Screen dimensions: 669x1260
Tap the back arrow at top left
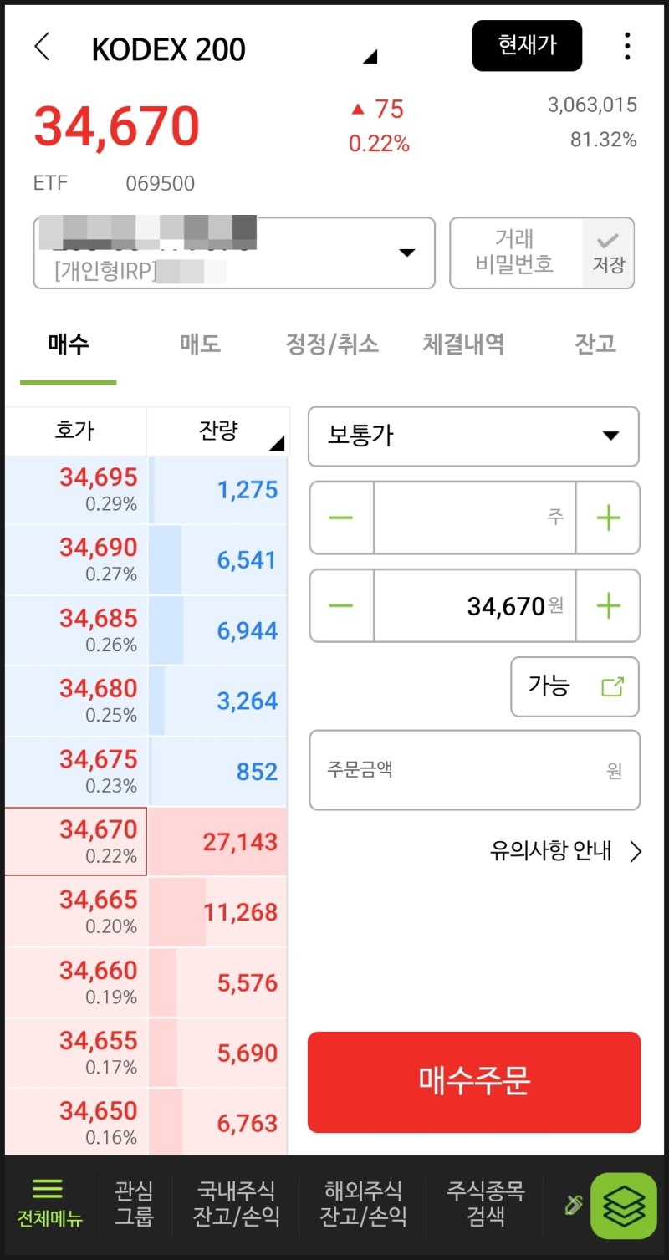coord(42,47)
